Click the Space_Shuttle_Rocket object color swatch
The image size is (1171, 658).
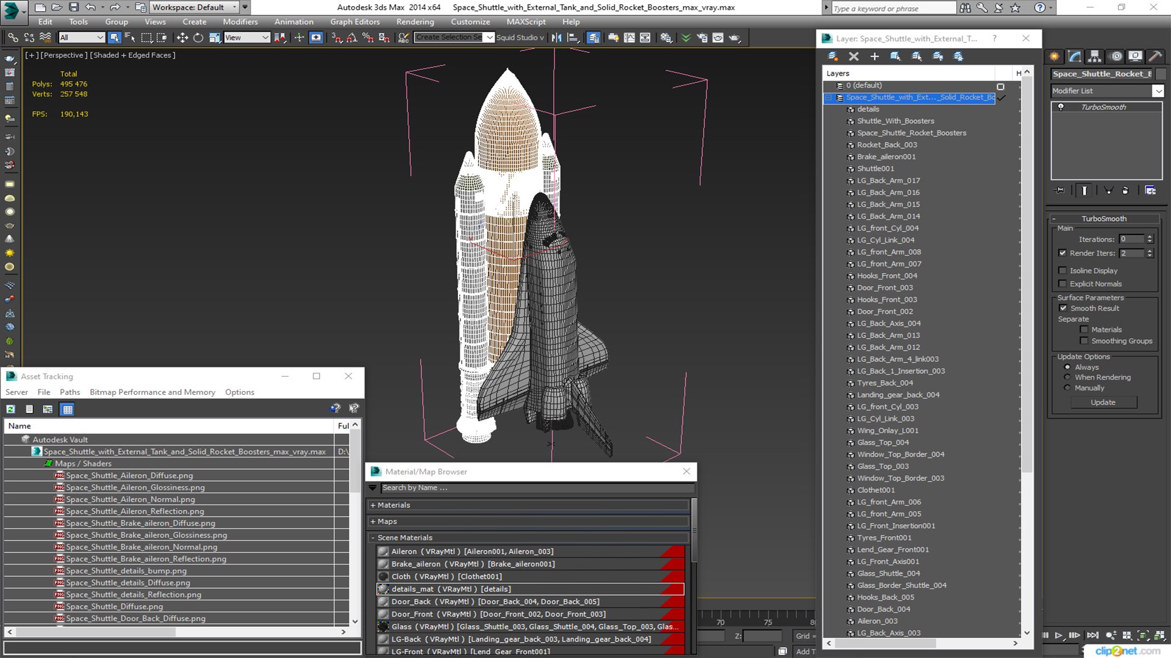[x=1161, y=74]
